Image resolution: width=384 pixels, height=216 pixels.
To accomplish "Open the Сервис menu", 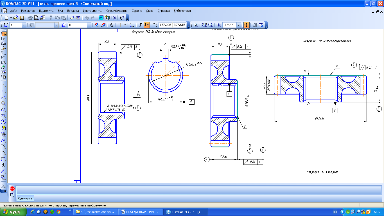I will 137,11.
